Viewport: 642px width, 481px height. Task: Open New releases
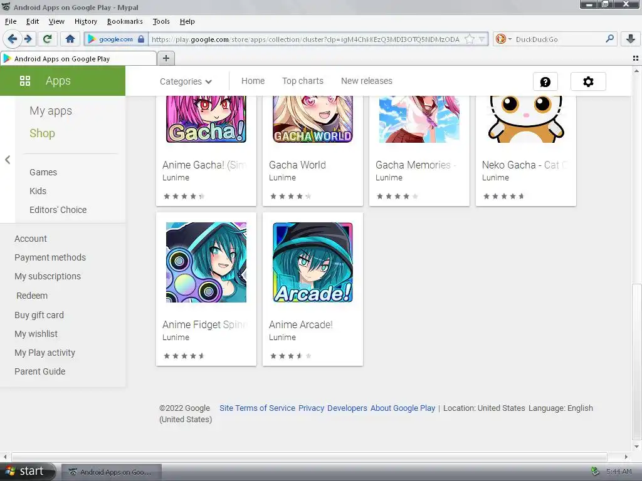[366, 81]
